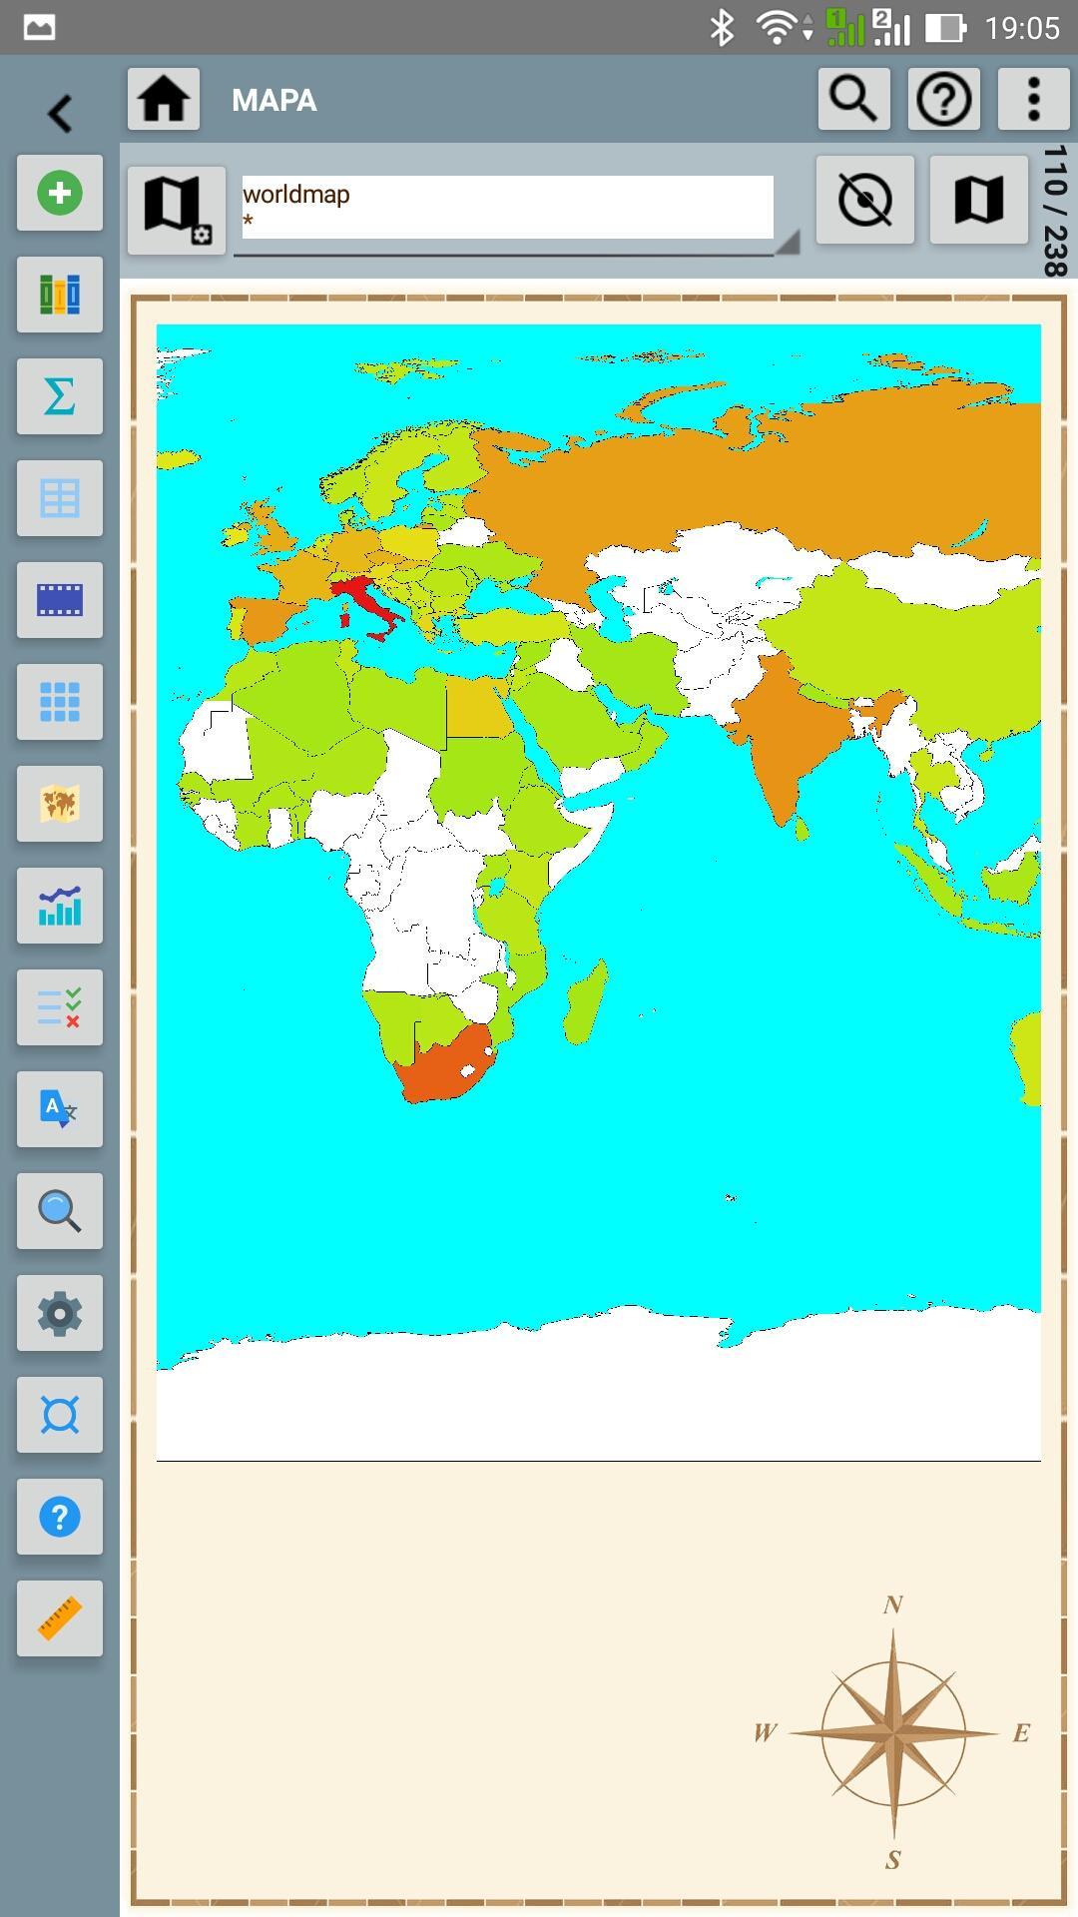This screenshot has height=1917, width=1078.
Task: Open map settings icon with gear
Action: [177, 210]
